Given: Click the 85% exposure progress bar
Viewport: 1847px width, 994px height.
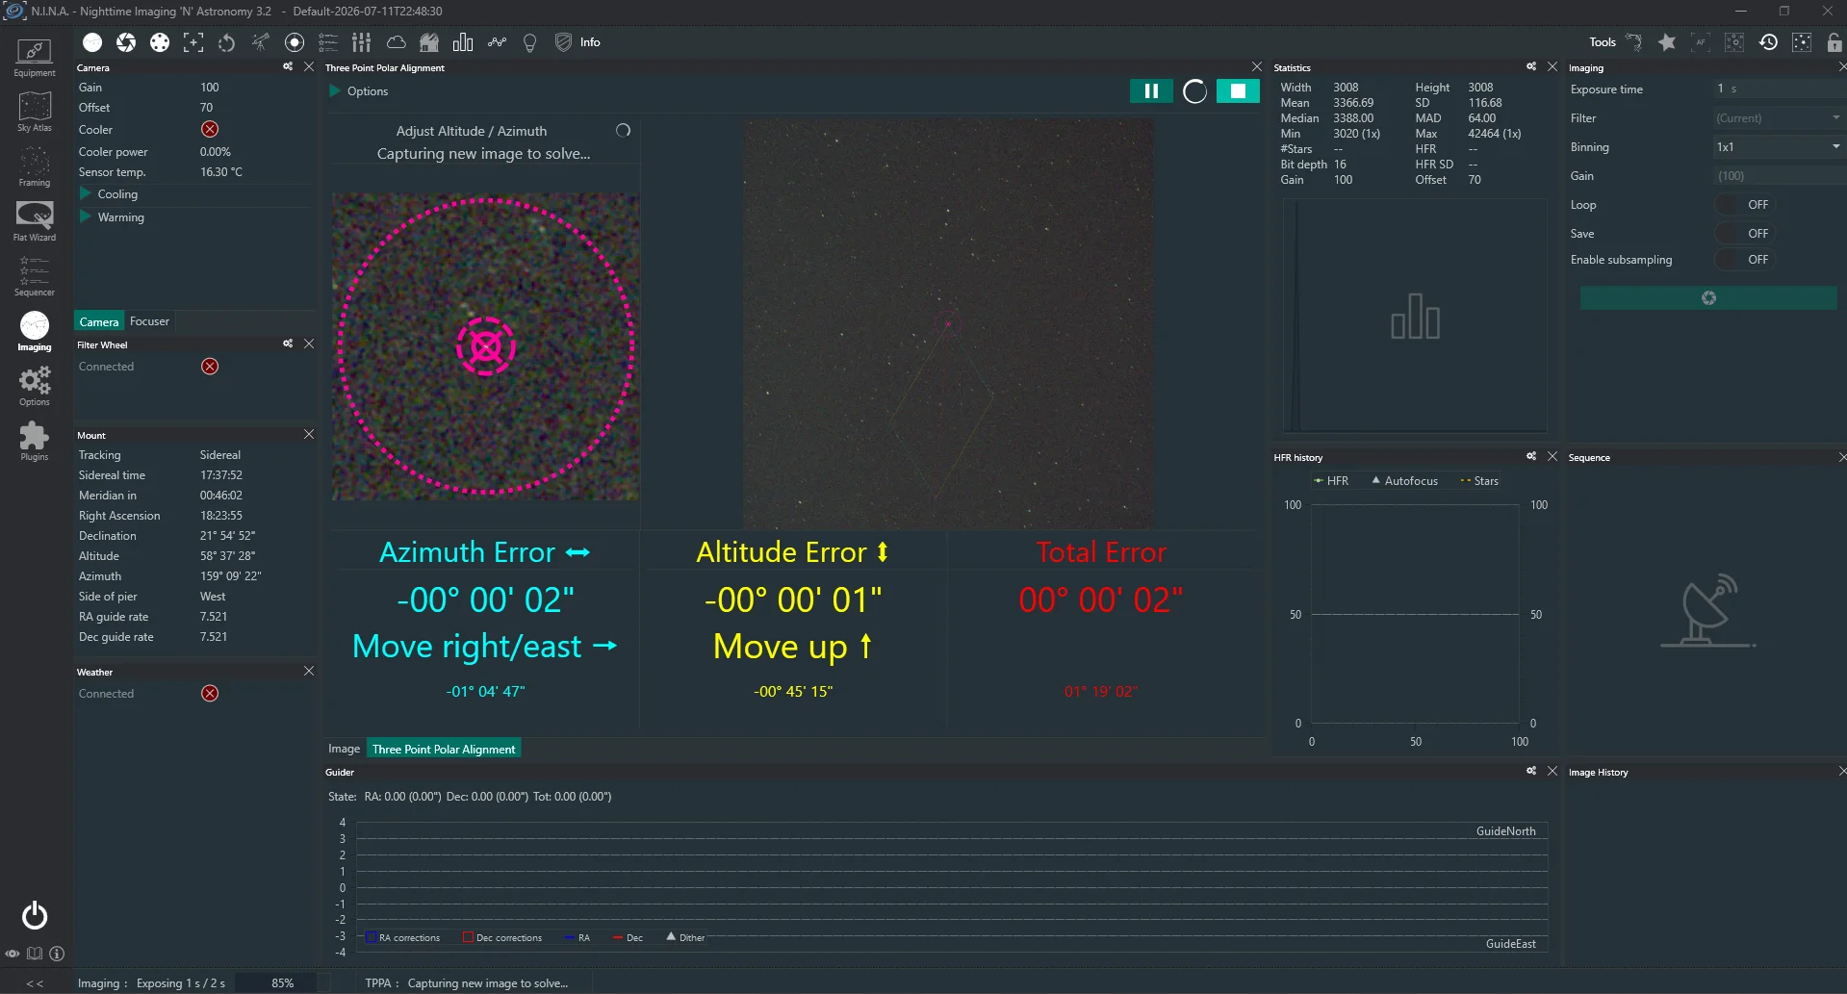Looking at the screenshot, I should (283, 983).
